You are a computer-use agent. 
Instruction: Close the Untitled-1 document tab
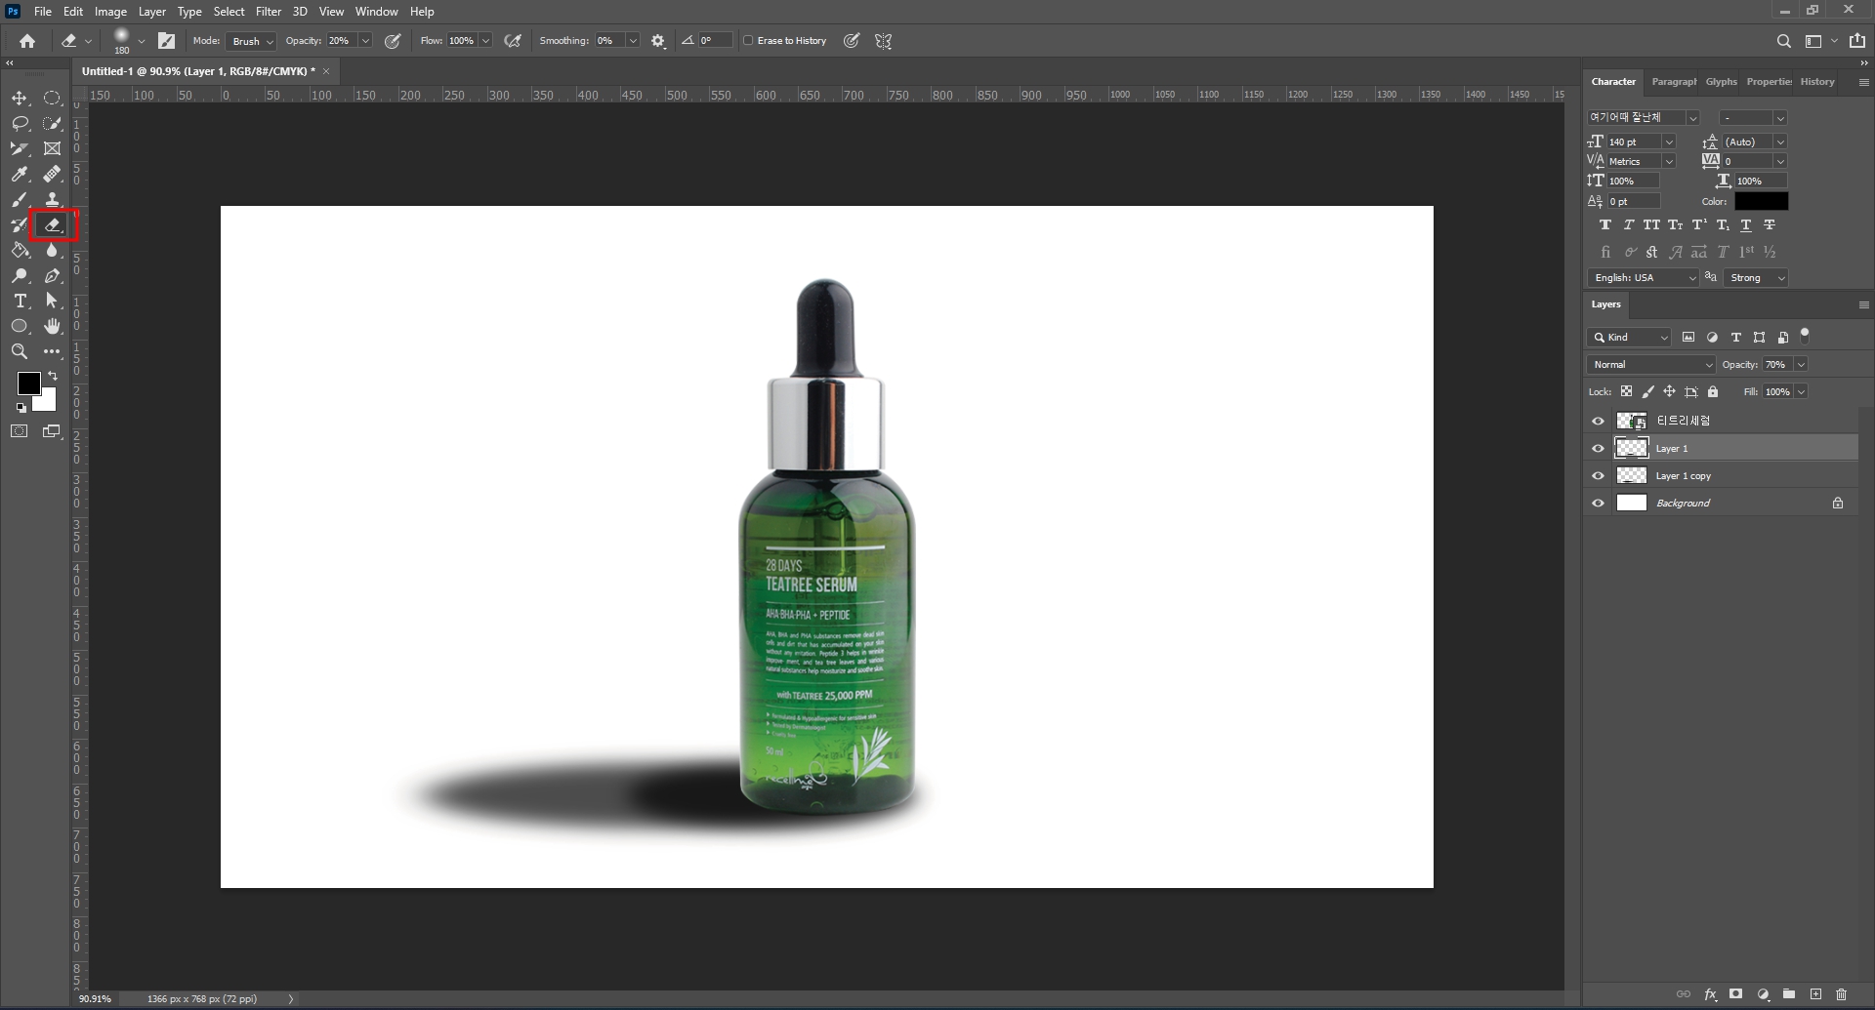[x=326, y=71]
